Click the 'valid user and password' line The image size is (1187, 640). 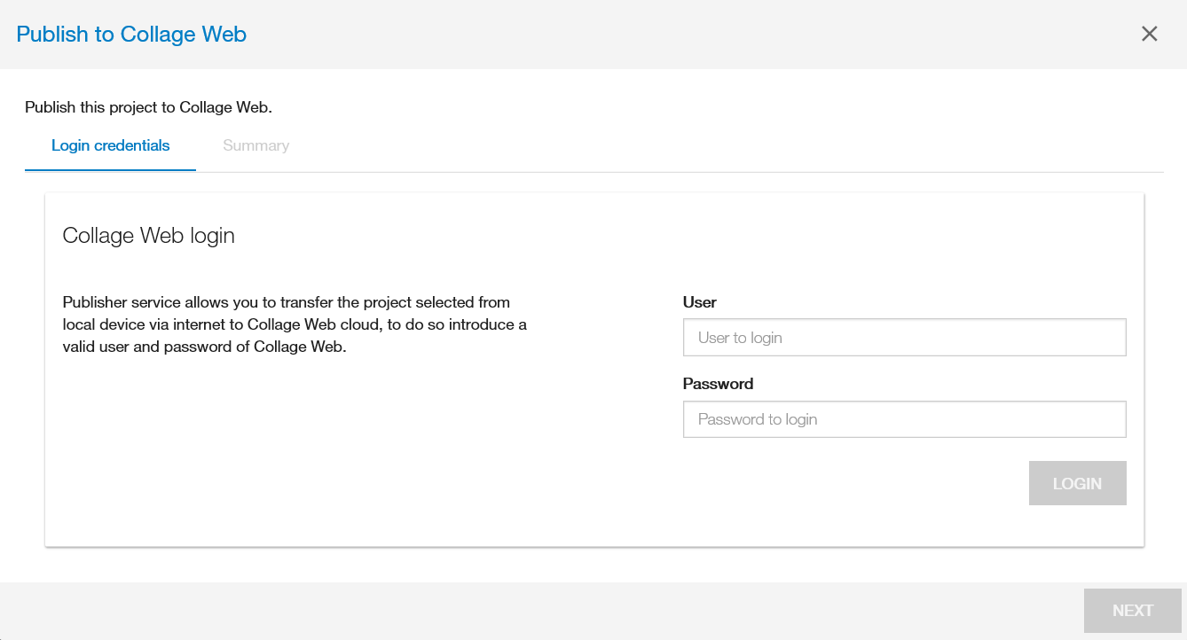point(204,347)
